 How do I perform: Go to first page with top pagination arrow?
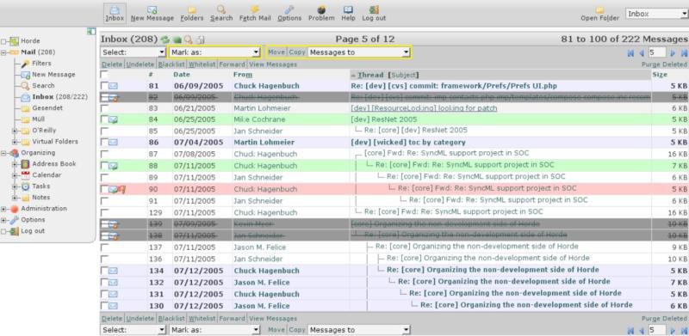(630, 53)
